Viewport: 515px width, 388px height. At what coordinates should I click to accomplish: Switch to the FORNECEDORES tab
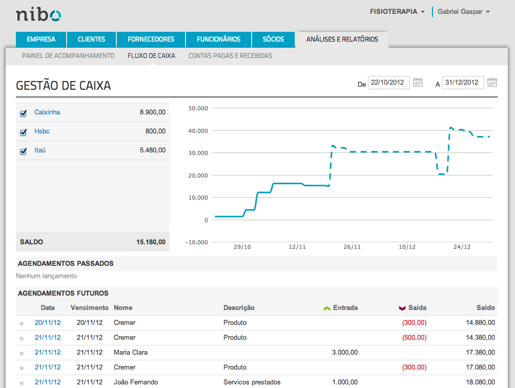(x=151, y=39)
